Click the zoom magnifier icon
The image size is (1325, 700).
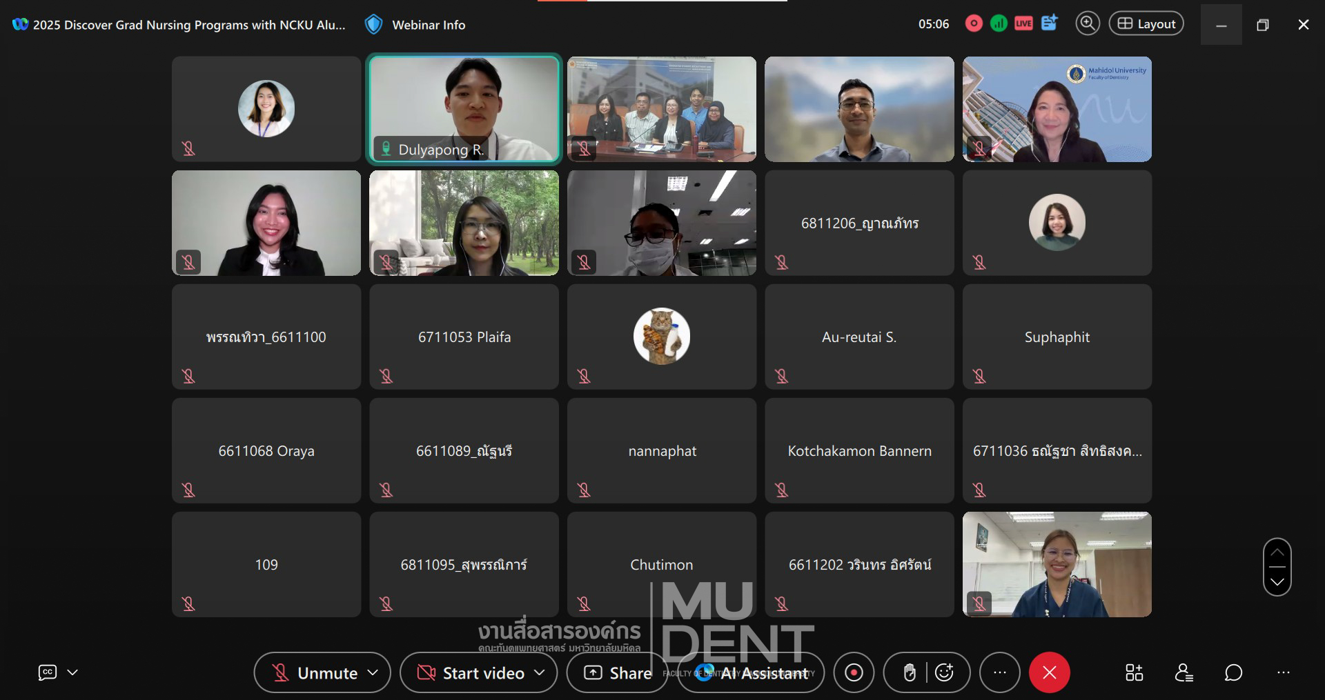click(1087, 23)
